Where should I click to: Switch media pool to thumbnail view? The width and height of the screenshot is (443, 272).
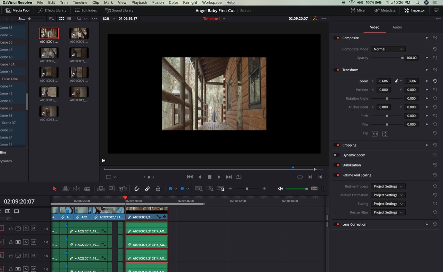(x=61, y=19)
